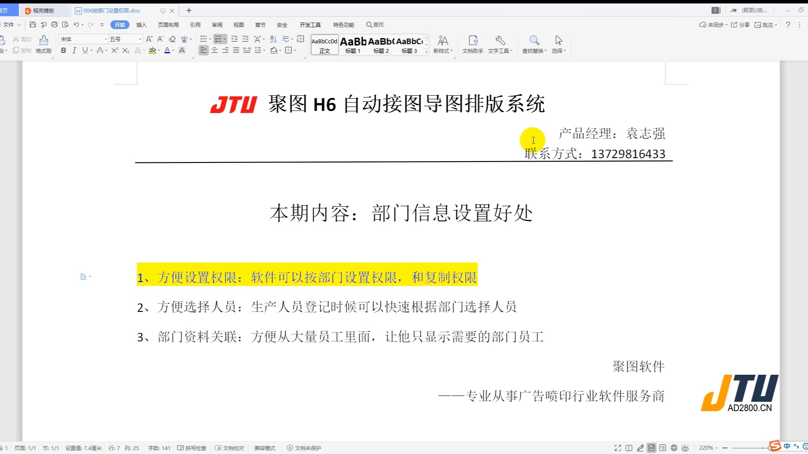Click the Print icon in quick toolbar
Image resolution: width=808 pixels, height=454 pixels.
[54, 25]
